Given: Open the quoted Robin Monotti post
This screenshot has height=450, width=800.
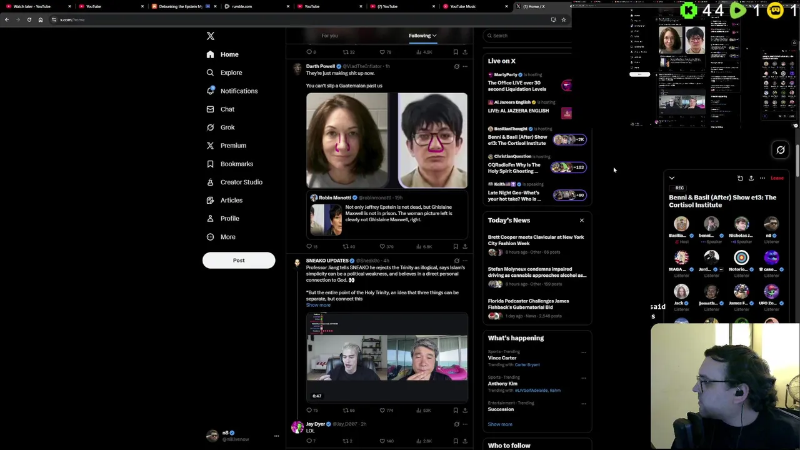Looking at the screenshot, I should (387, 214).
